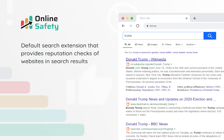The image size is (224, 140).
Task: Expand the More dropdown
Action: click(x=179, y=45)
